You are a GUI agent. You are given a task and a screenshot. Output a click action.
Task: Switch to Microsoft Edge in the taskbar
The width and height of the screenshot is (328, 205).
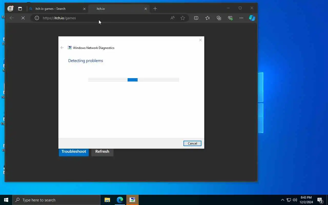pyautogui.click(x=120, y=200)
